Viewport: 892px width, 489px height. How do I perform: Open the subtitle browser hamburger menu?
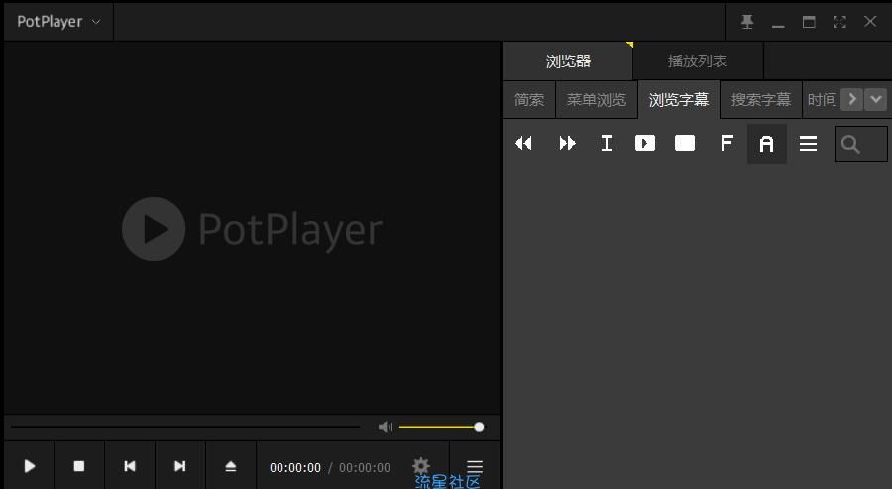[x=808, y=144]
